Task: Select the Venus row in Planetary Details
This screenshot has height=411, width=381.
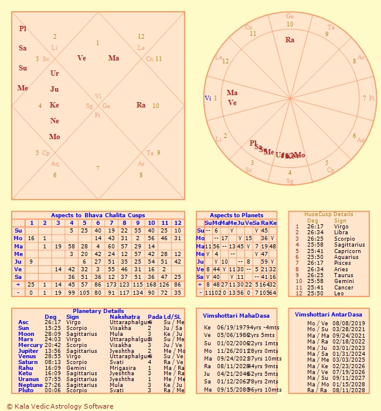Action: pyautogui.click(x=101, y=356)
